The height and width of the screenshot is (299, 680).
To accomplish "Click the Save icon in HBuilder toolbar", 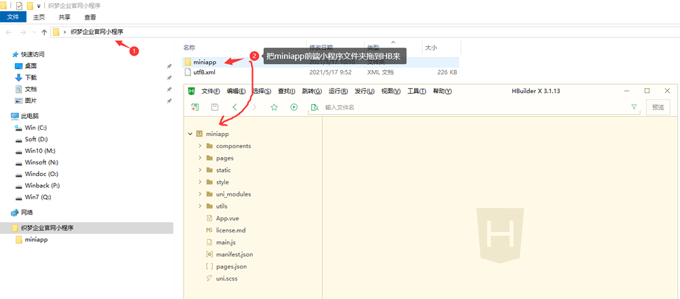I will coord(215,107).
